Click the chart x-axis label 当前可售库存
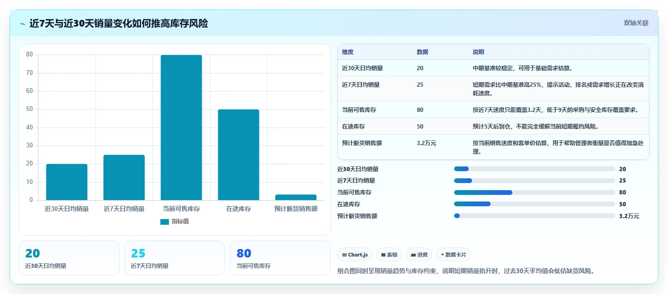The image size is (668, 294). pyautogui.click(x=181, y=209)
